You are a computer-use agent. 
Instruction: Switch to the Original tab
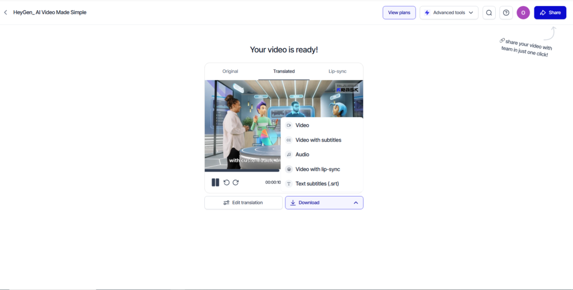tap(230, 71)
